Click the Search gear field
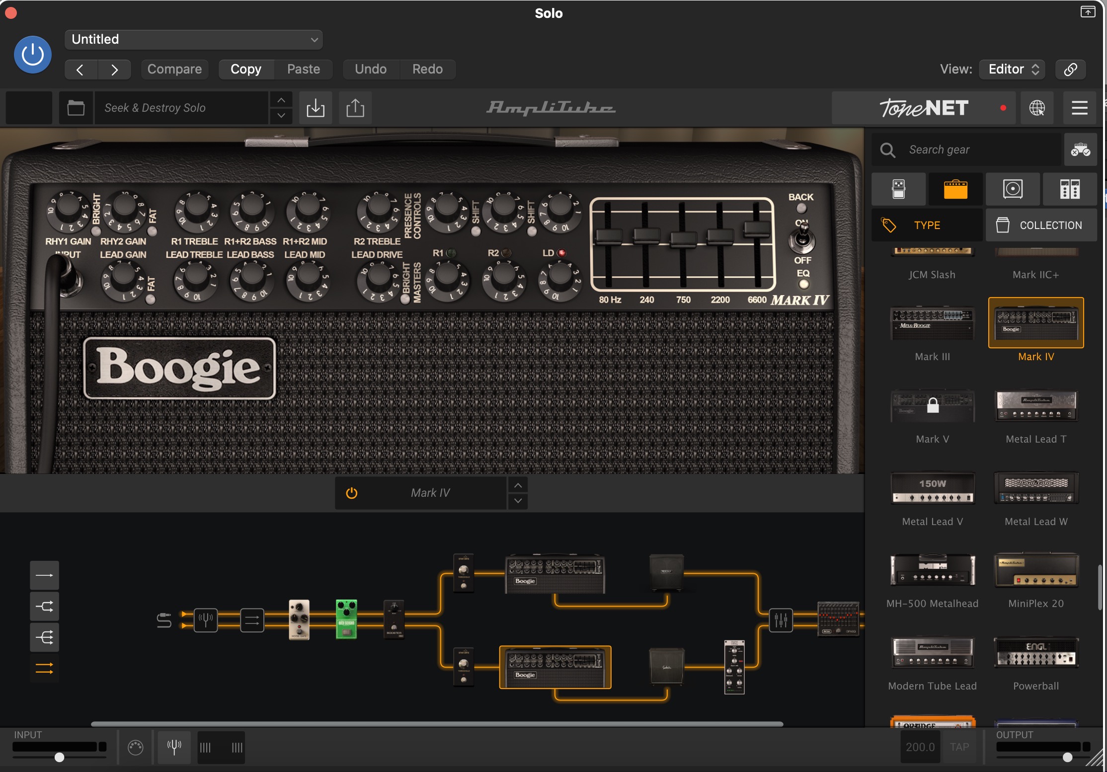 coord(966,150)
